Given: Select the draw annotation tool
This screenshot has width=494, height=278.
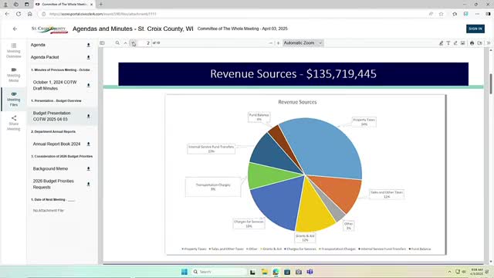Looking at the screenshot, I should (455, 43).
